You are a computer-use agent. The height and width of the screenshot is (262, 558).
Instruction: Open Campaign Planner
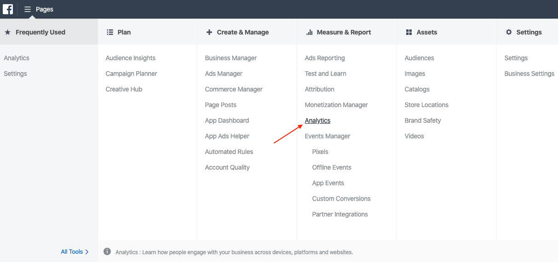[132, 74]
